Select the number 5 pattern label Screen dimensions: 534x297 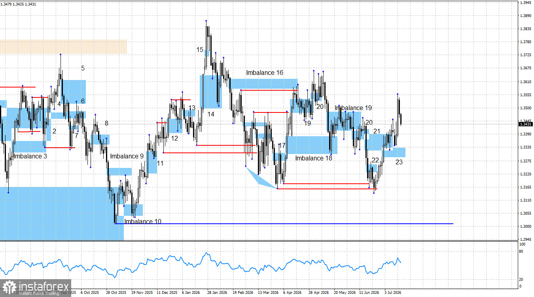(83, 68)
